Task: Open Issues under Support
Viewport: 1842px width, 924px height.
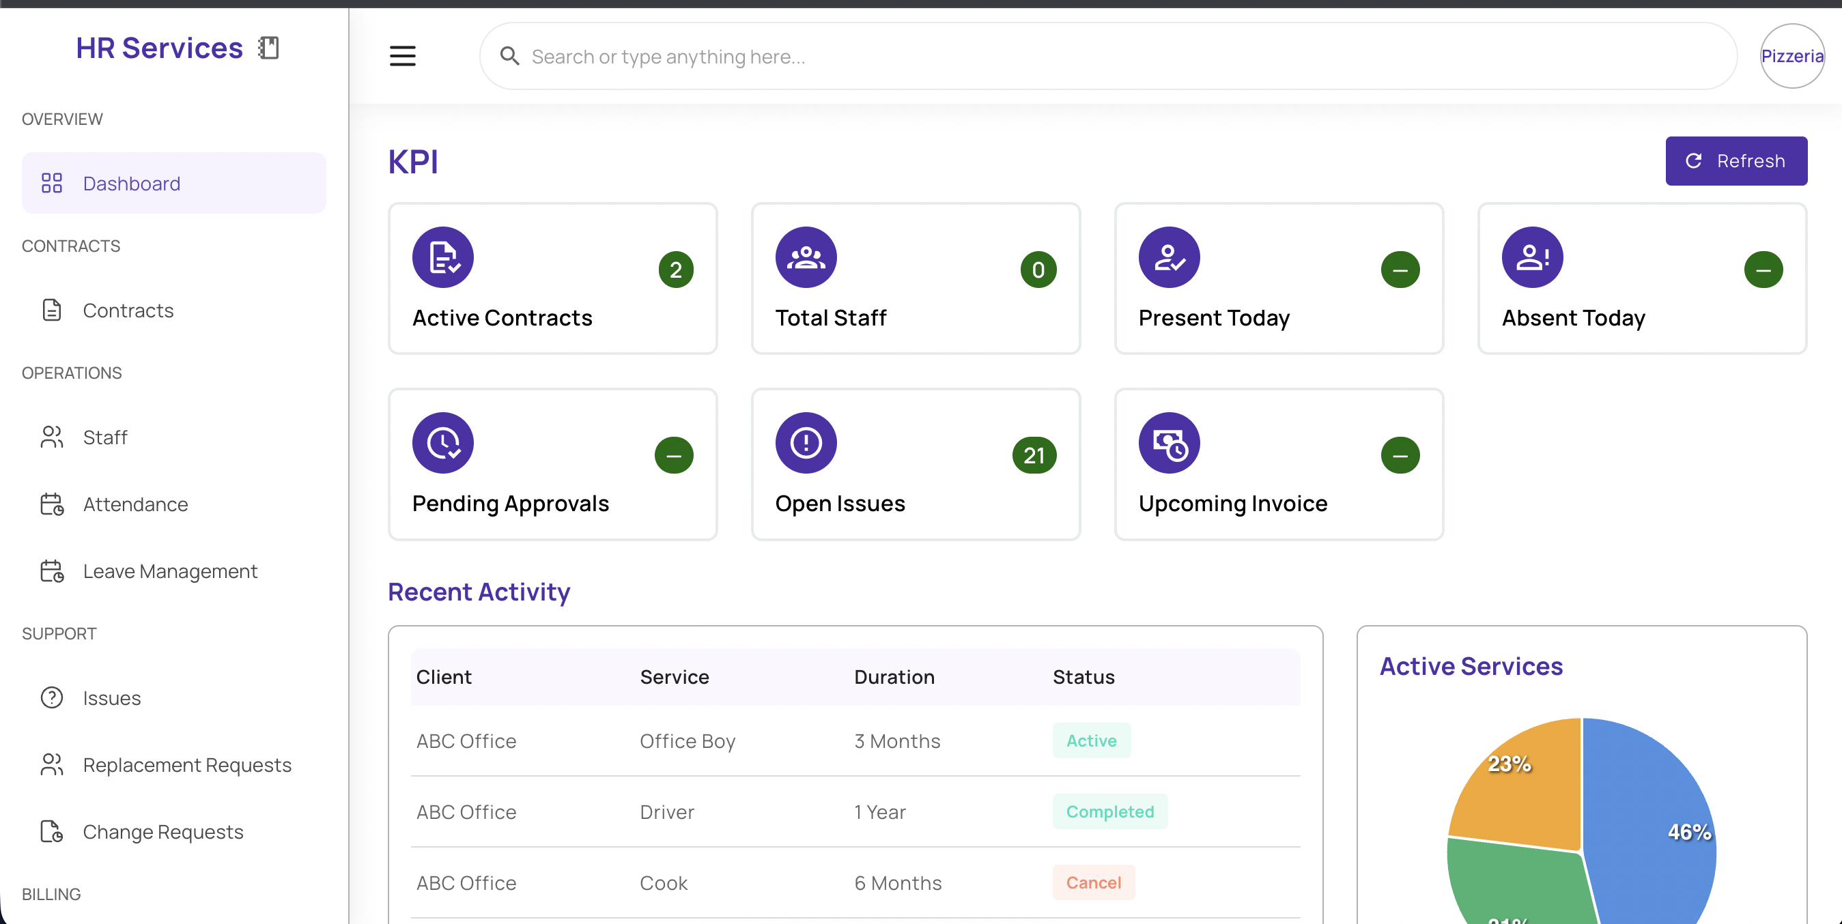Action: (x=174, y=697)
